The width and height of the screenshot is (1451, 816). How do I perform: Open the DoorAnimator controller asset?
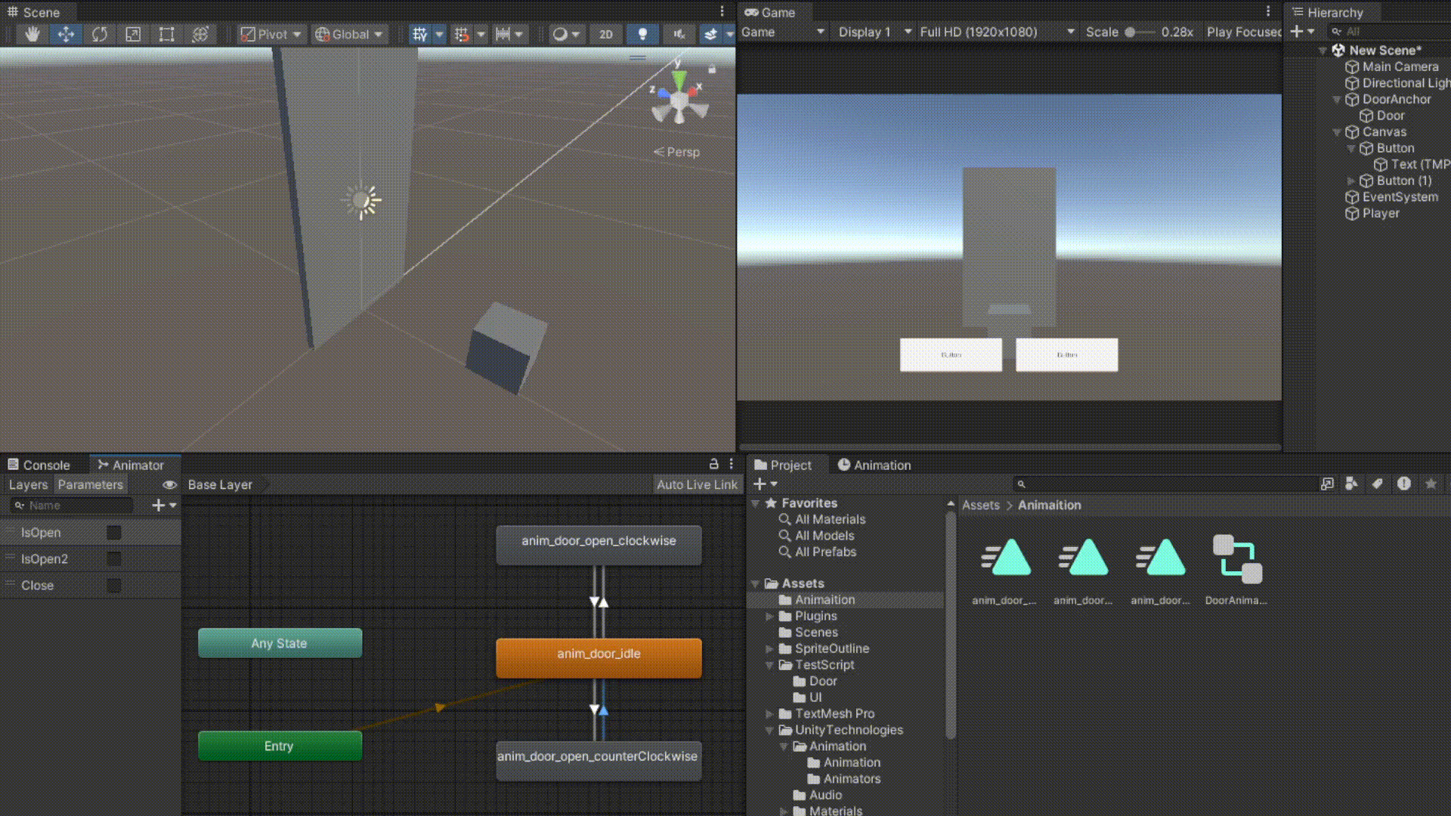point(1237,561)
